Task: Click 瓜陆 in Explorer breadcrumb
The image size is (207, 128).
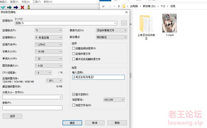Action: point(172,6)
